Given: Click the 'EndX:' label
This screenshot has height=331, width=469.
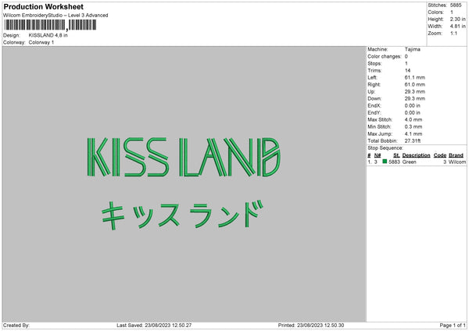Looking at the screenshot, I should (374, 105).
